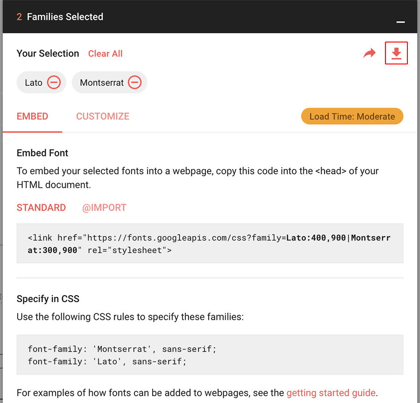
Task: Switch to the EMBED tab
Action: (x=32, y=116)
